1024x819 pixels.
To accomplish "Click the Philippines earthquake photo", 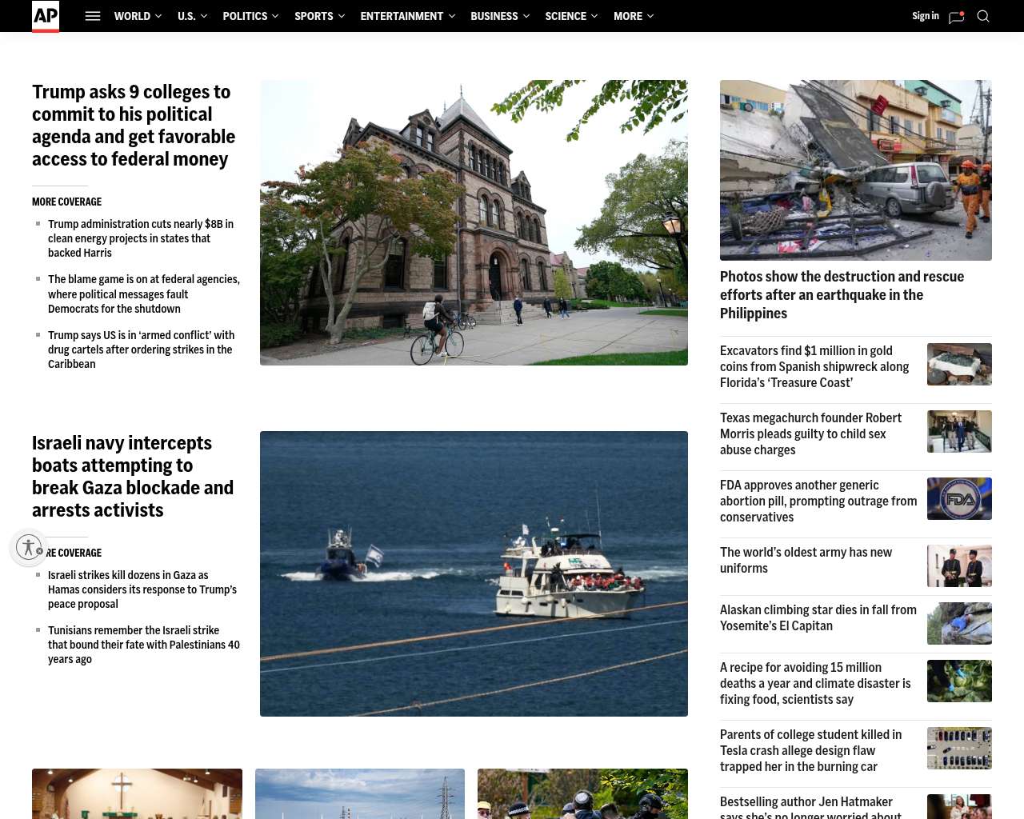I will coord(855,170).
